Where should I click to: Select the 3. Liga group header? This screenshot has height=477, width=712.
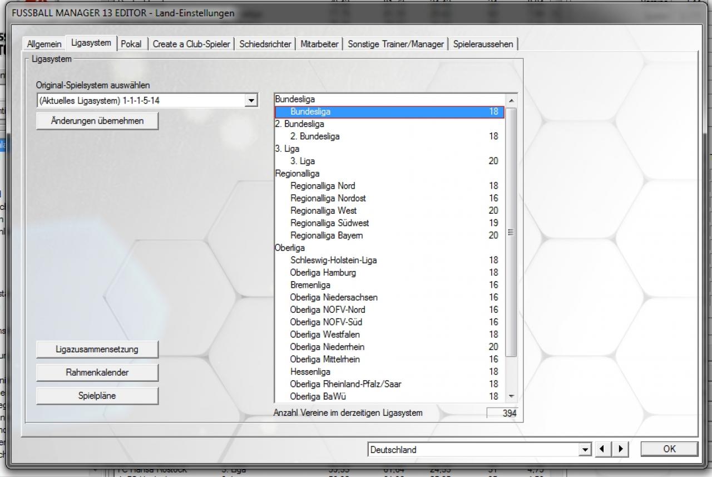pyautogui.click(x=389, y=149)
